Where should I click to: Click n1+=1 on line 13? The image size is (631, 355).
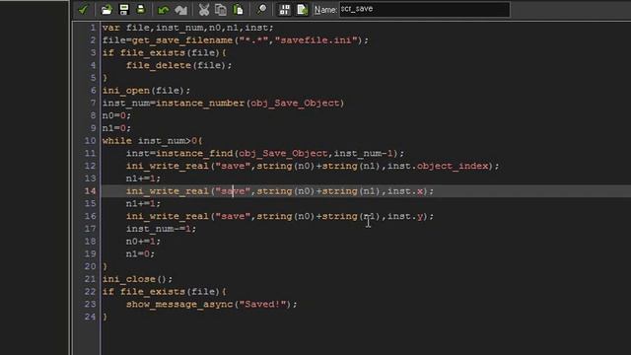click(x=141, y=178)
